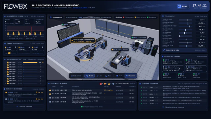Click the Mais Frequentes panel icon

5,59
